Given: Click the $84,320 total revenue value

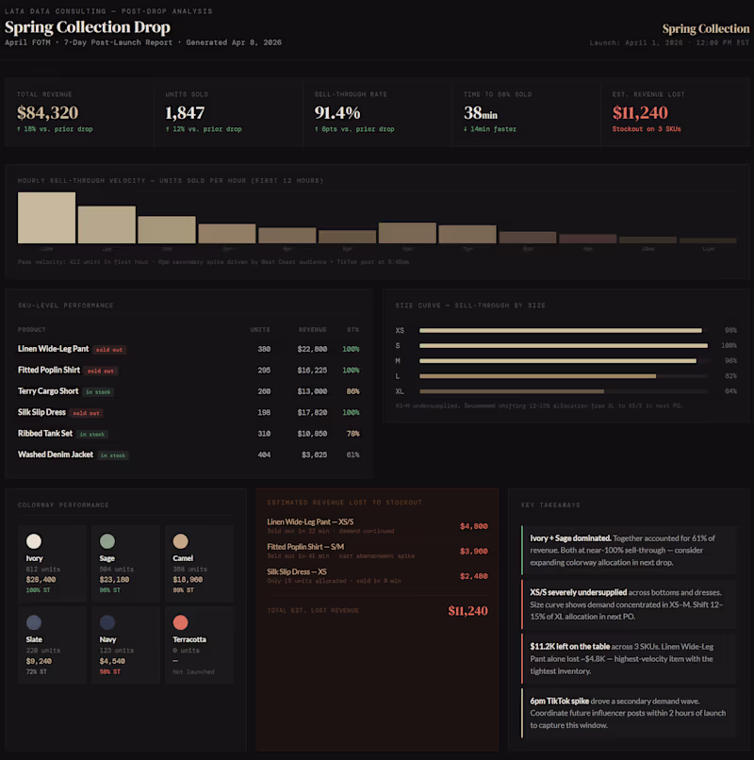Looking at the screenshot, I should coord(47,113).
